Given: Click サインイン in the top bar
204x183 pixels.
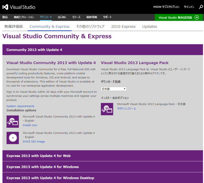Looking at the screenshot, I should coord(189,7).
